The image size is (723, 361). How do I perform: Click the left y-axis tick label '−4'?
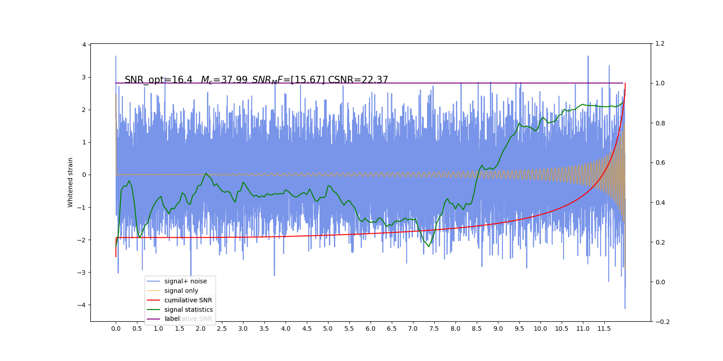(x=81, y=305)
